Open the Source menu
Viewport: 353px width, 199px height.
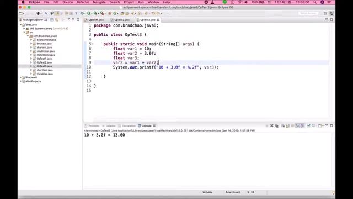tap(67, 2)
